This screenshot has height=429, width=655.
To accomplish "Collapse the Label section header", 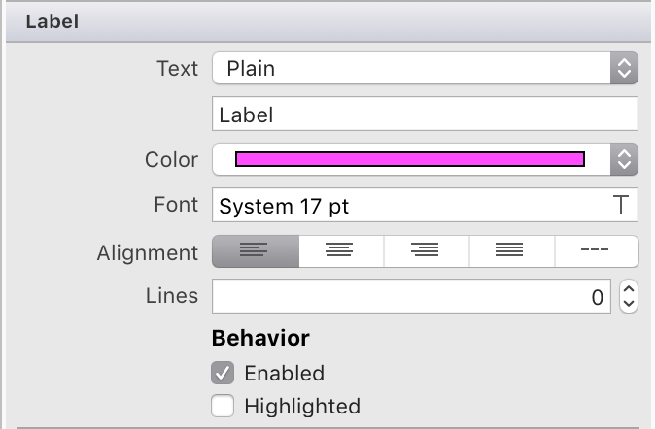I will (x=52, y=20).
